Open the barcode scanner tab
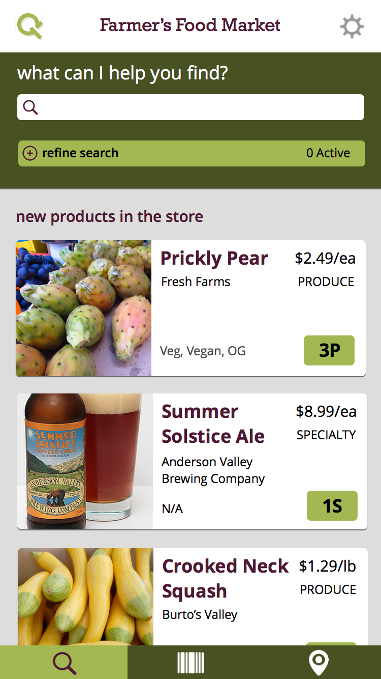This screenshot has width=381, height=679. [x=190, y=663]
